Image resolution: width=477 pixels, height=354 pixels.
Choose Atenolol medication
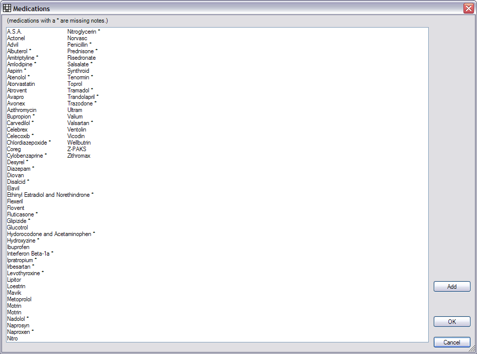click(18, 77)
